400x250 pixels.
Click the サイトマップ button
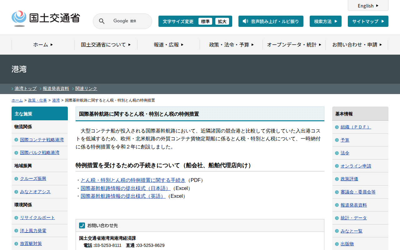(368, 21)
